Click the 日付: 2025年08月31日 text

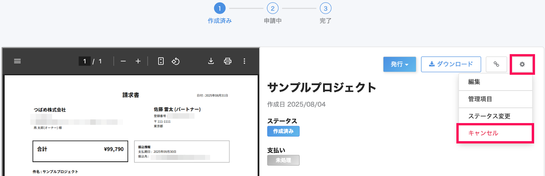point(212,96)
